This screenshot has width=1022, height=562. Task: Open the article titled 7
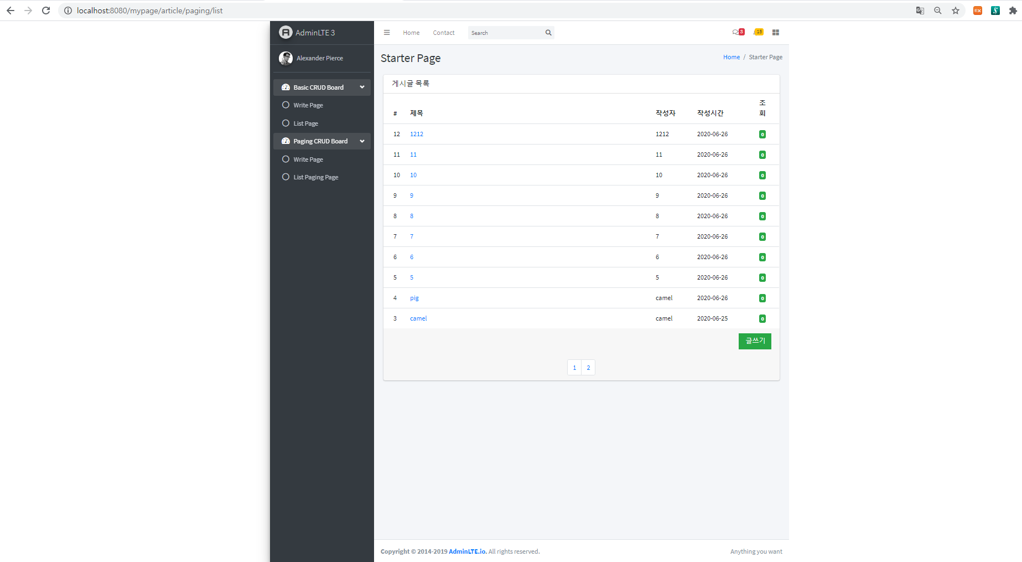412,236
